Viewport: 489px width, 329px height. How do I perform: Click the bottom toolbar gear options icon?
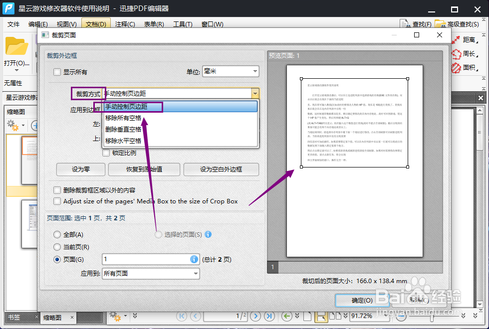pyautogui.click(x=115, y=317)
